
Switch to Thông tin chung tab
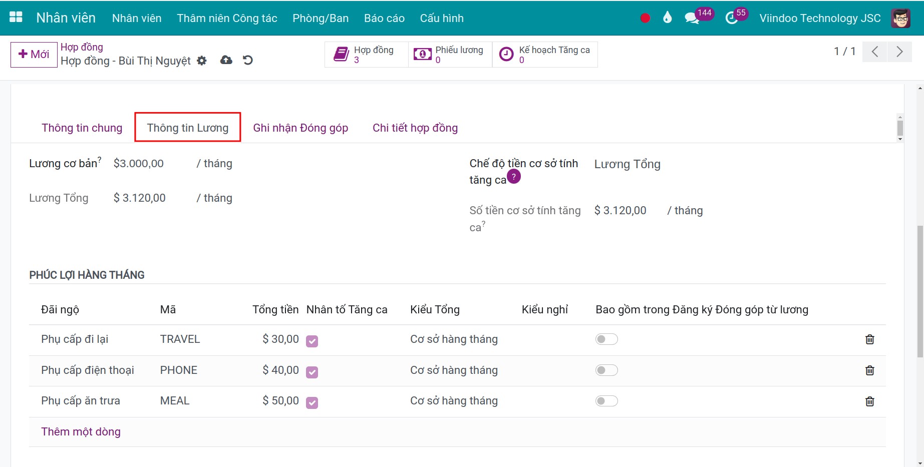[x=82, y=128]
